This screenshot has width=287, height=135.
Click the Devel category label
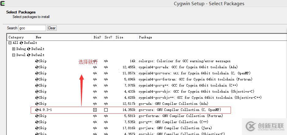pyautogui.click(x=21, y=55)
